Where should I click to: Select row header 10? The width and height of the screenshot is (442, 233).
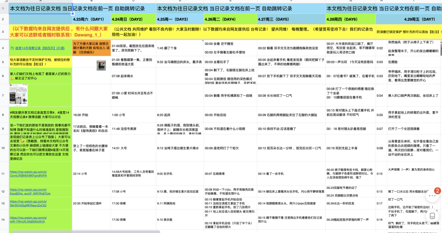coord(3,148)
